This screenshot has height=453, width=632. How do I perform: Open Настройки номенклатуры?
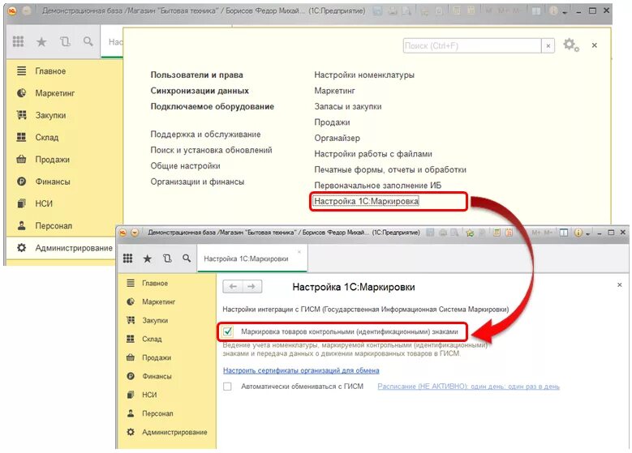coord(364,75)
